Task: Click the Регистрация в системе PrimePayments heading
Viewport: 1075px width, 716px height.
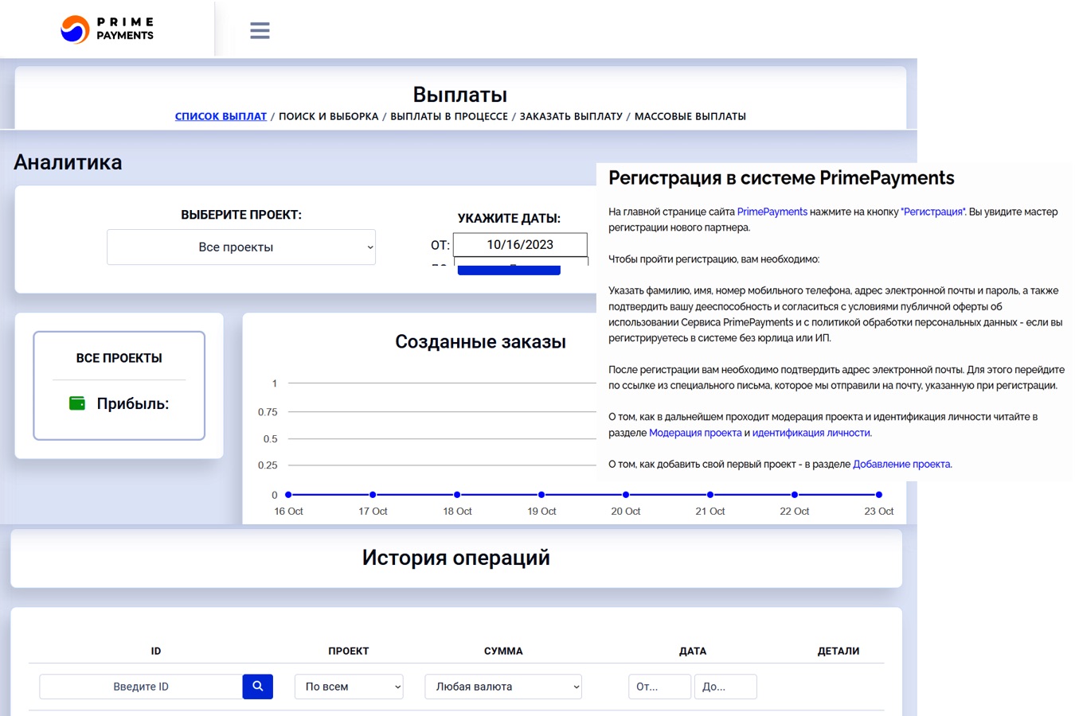Action: point(781,177)
